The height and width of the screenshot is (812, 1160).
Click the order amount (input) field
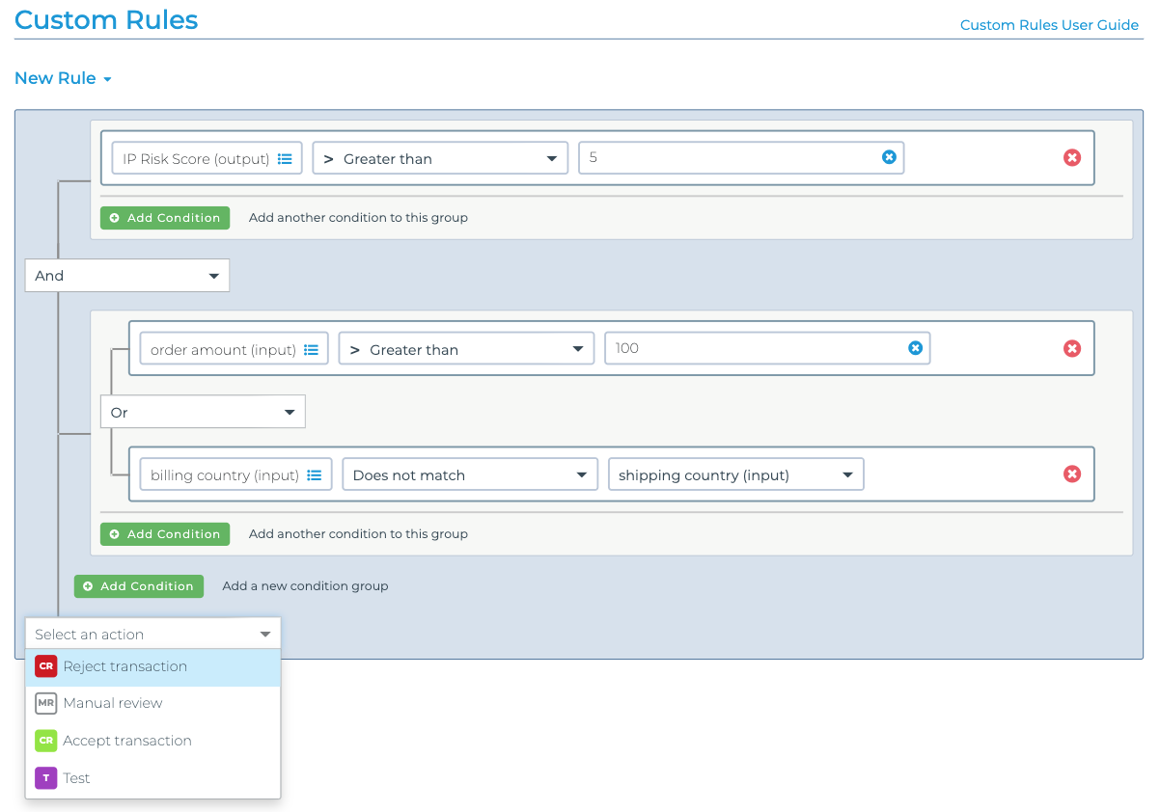point(233,349)
